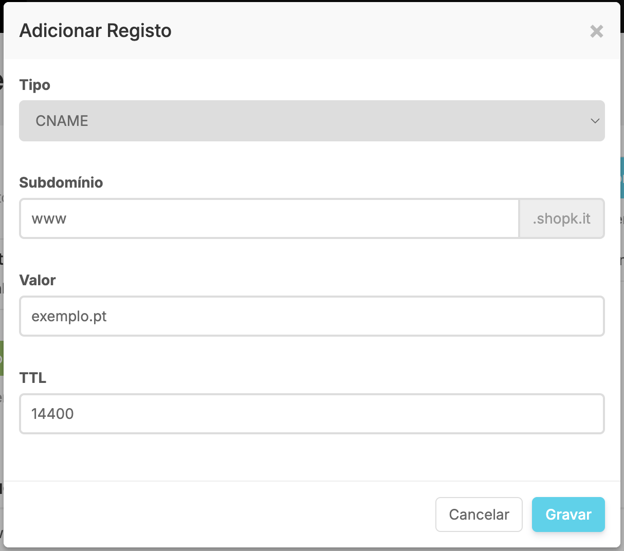The height and width of the screenshot is (551, 624).
Task: Save the record with Gravar
Action: click(568, 515)
